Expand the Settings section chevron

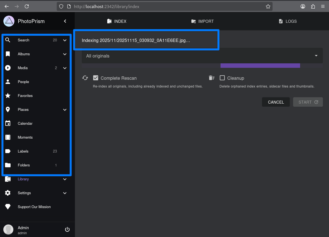coord(65,193)
